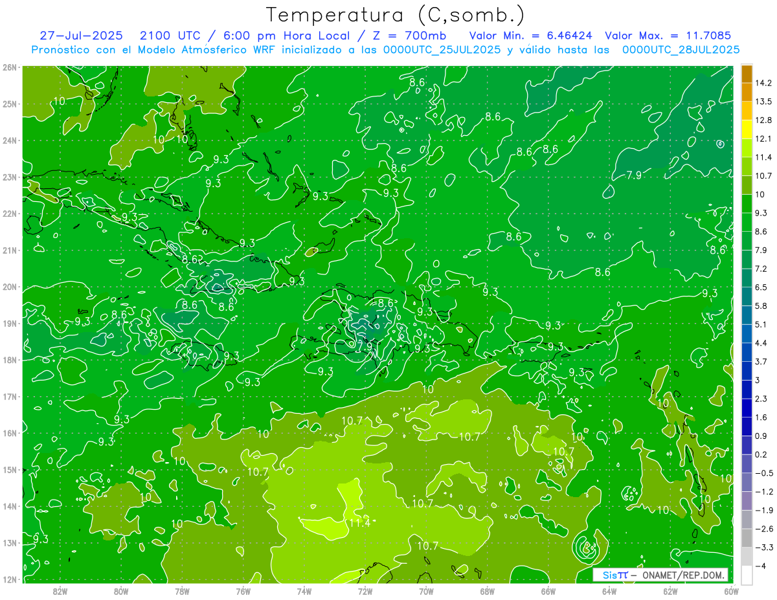The height and width of the screenshot is (600, 777).
Task: Click the 74W longitude axis label
Action: click(304, 592)
